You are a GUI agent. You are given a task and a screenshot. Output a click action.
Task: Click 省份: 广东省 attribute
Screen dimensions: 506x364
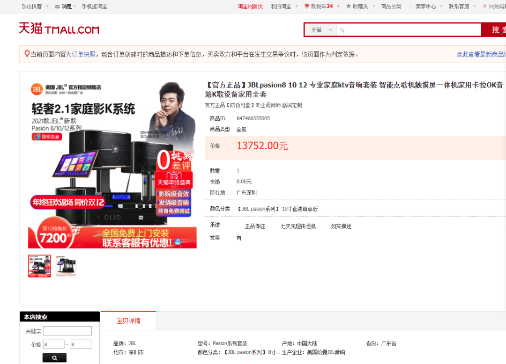(x=381, y=343)
